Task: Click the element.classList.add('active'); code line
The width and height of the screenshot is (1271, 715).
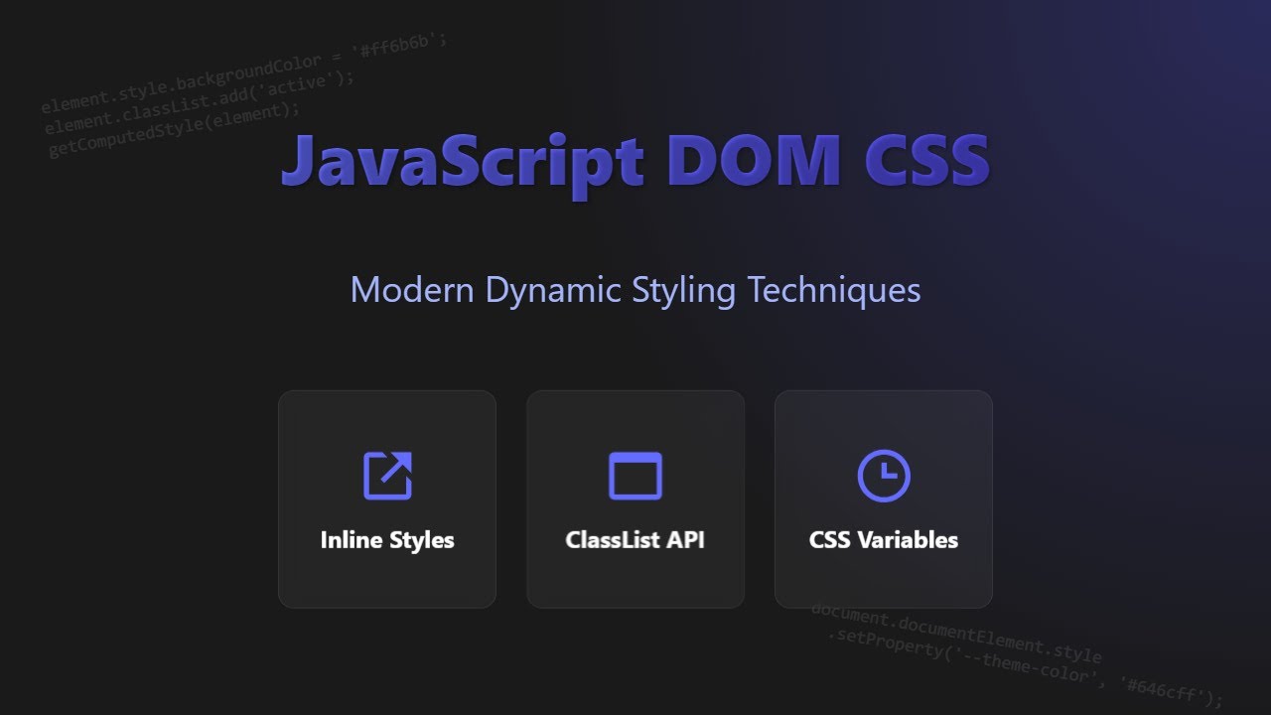Action: point(200,102)
